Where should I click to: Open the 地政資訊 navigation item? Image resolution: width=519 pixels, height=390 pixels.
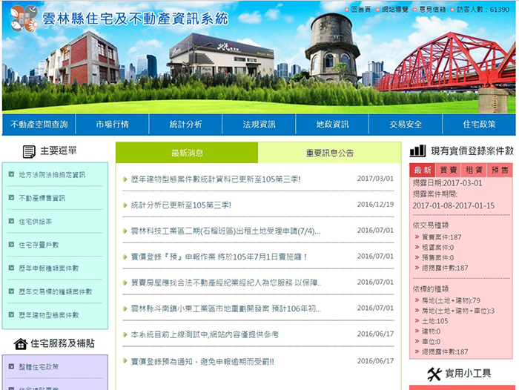point(332,125)
